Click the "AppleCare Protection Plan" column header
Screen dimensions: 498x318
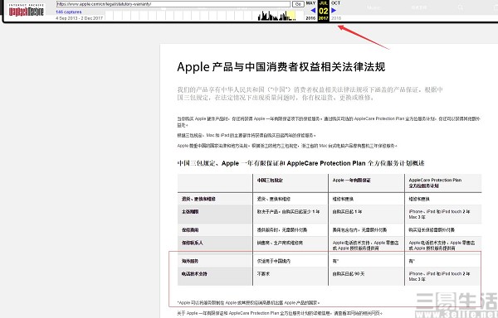[x=435, y=183]
